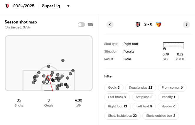Filter by Goals 3
This screenshot has width=195, height=125.
[114, 88]
